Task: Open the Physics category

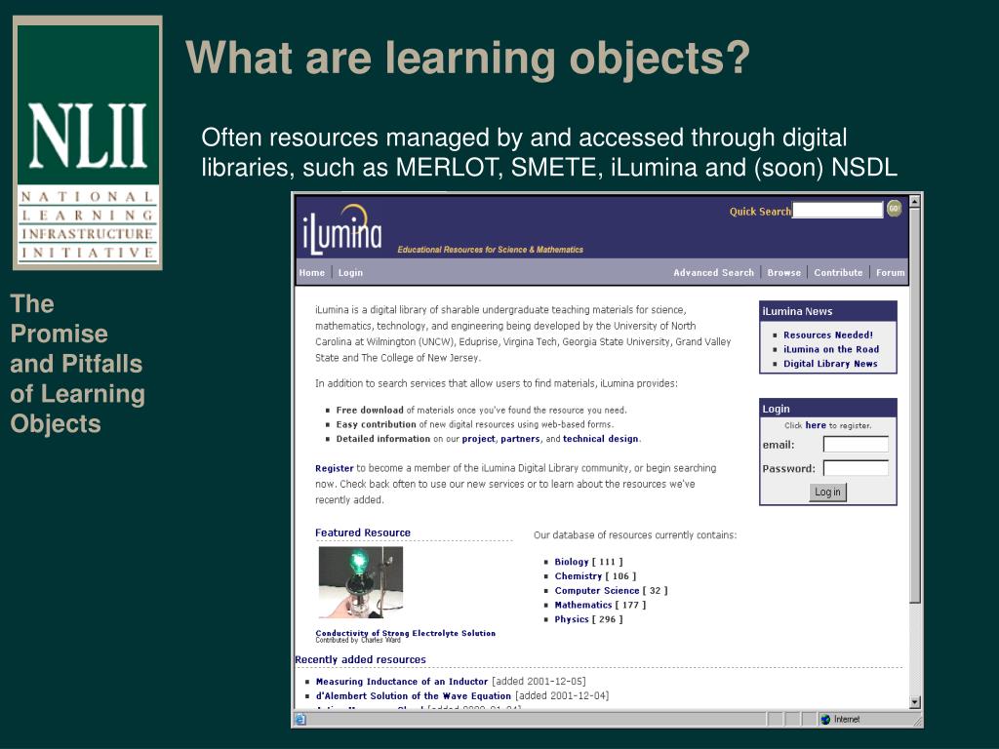Action: [x=572, y=619]
